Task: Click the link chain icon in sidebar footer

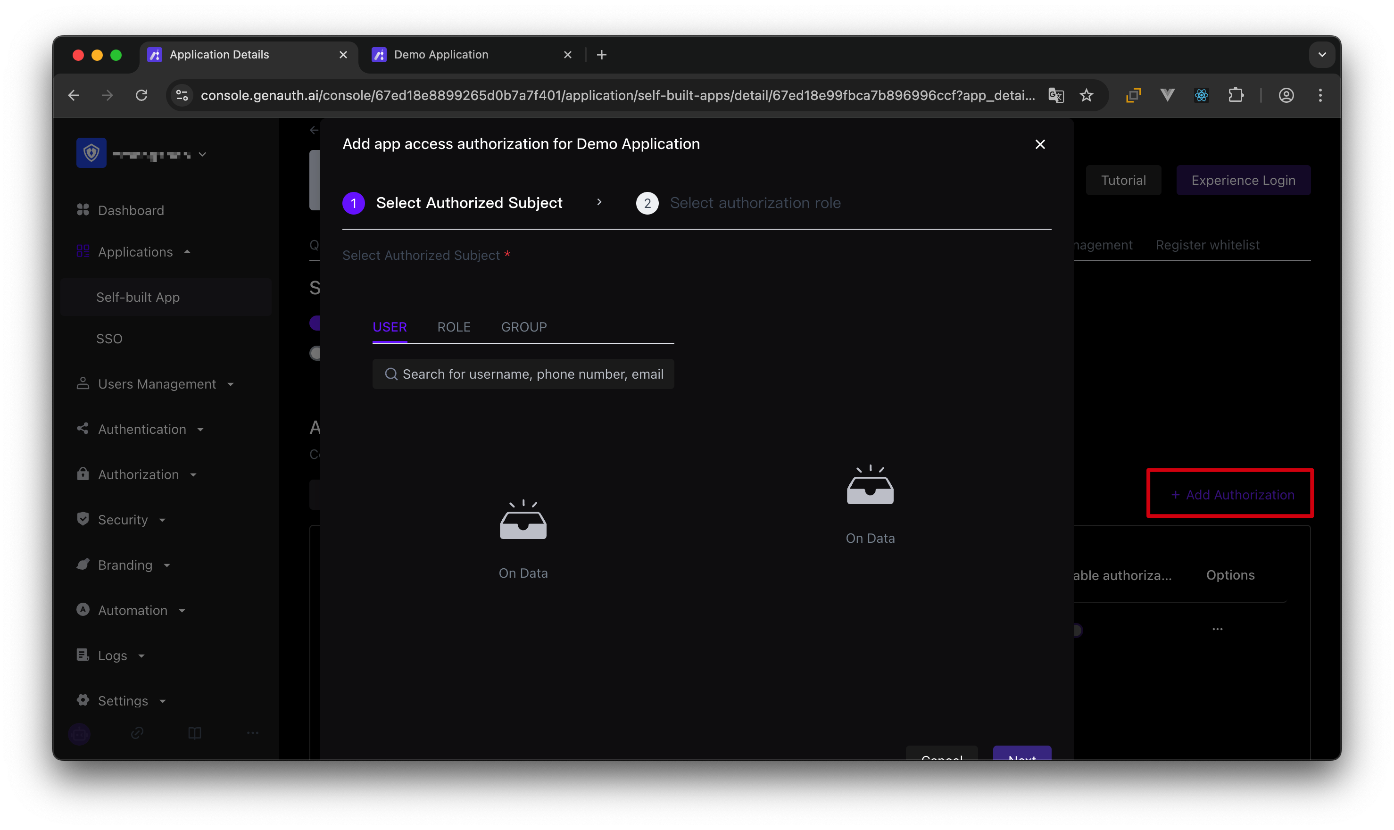Action: coord(138,733)
